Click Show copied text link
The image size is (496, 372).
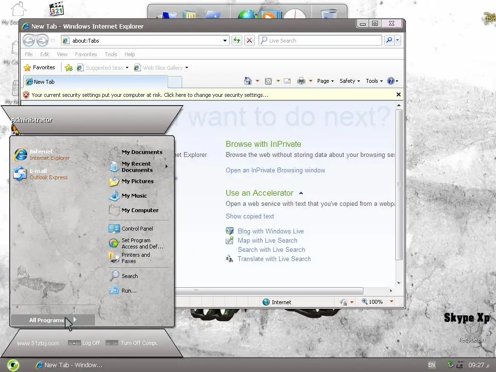(249, 217)
